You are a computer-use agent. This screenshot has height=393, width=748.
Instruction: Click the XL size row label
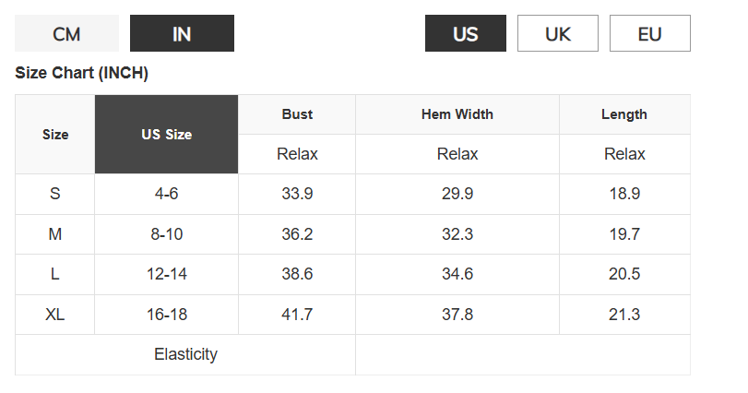pos(54,315)
